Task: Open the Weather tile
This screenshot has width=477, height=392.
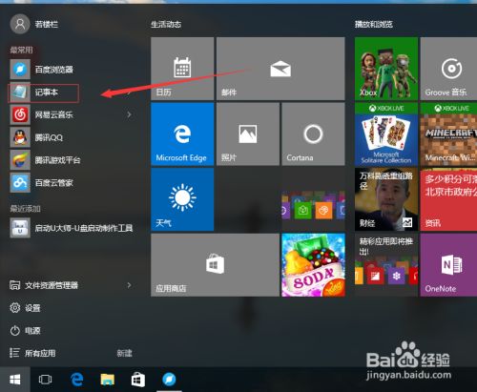Action: (182, 199)
